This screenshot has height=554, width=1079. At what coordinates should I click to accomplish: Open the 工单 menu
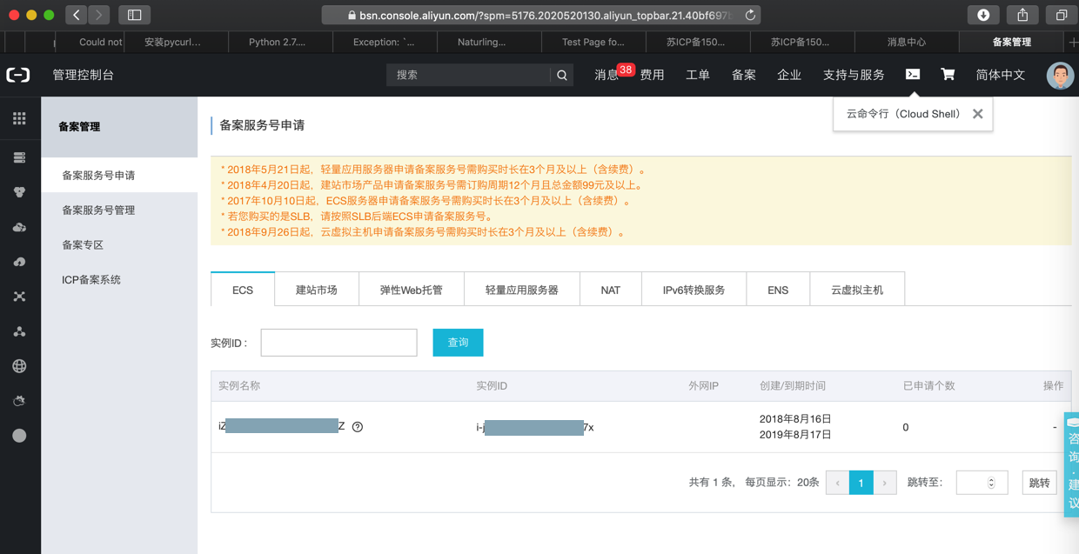pos(698,75)
